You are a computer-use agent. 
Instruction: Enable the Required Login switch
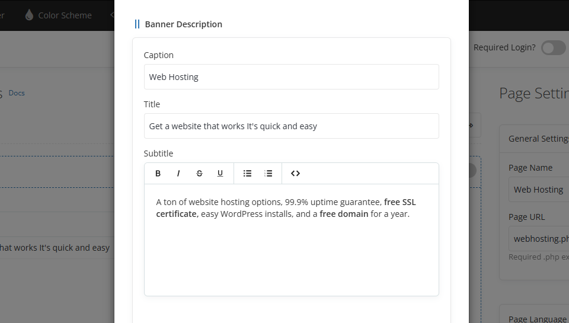point(552,47)
